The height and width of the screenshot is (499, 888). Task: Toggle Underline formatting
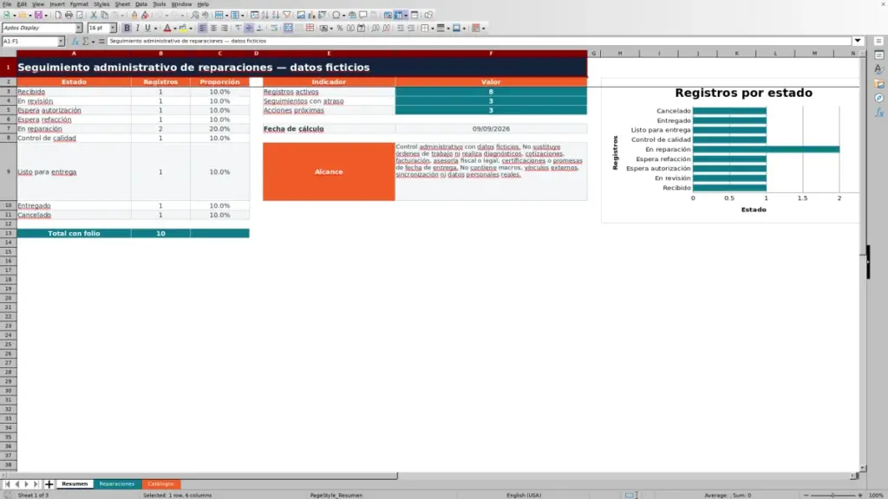tap(147, 29)
